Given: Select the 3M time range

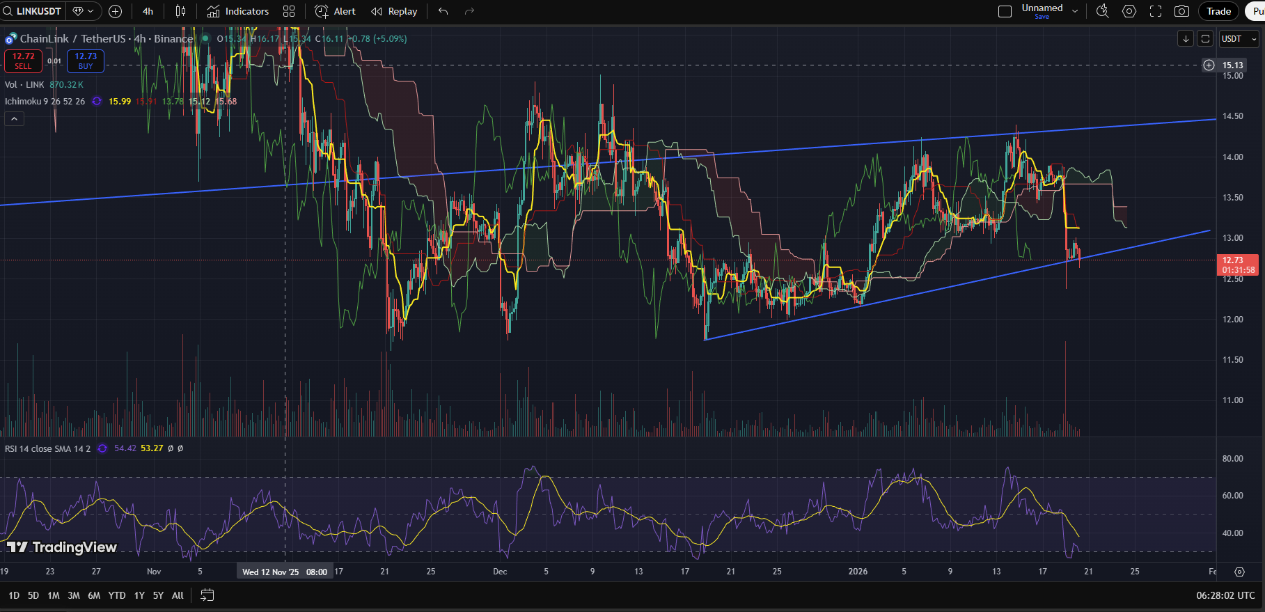Looking at the screenshot, I should [74, 595].
